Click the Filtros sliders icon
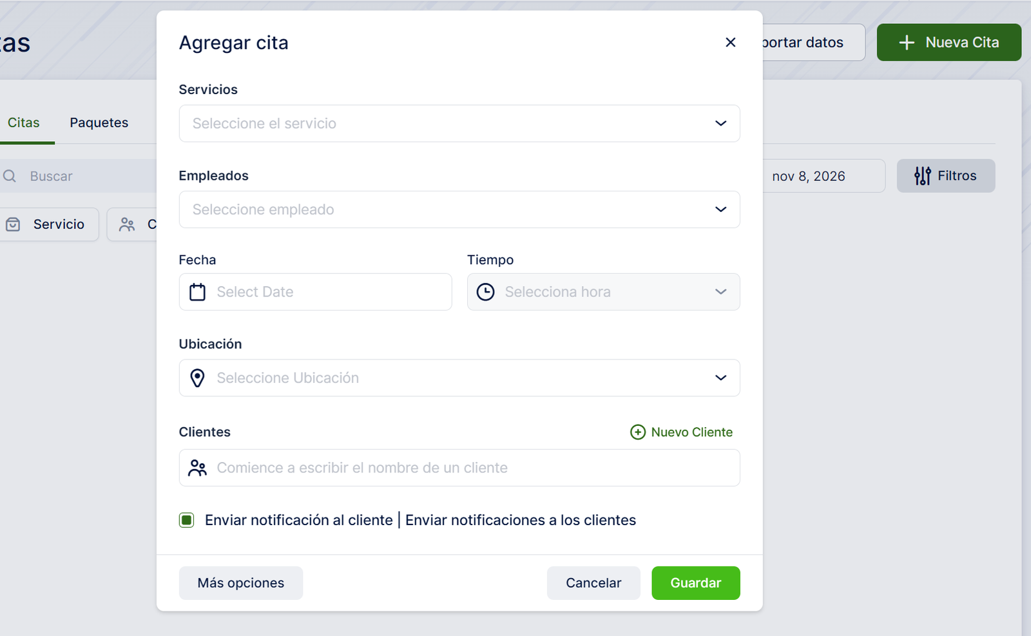Viewport: 1031px width, 636px height. tap(922, 176)
